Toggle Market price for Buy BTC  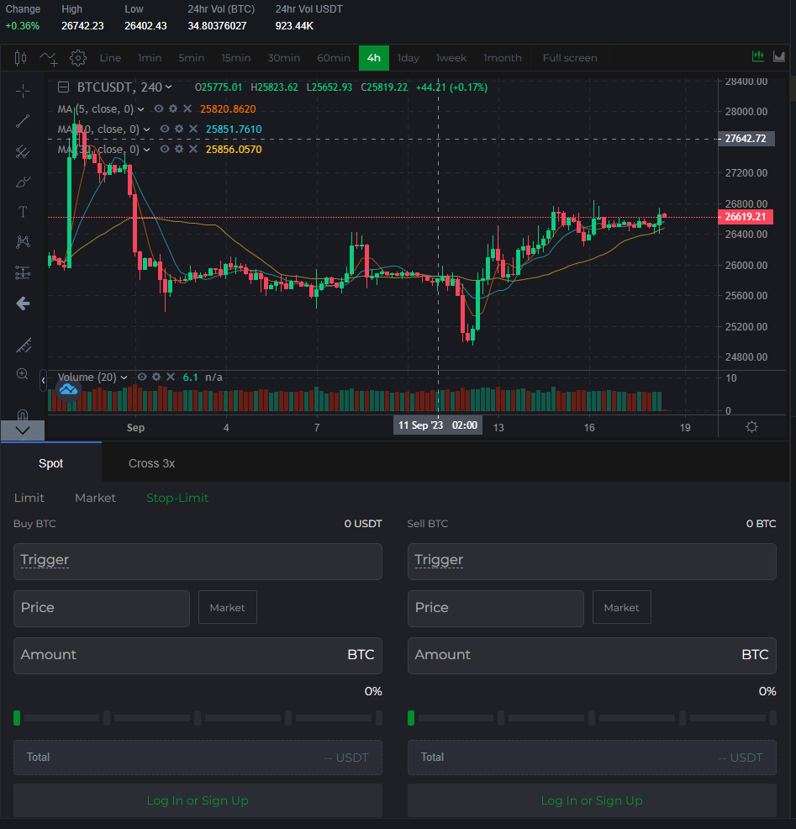[x=227, y=608]
